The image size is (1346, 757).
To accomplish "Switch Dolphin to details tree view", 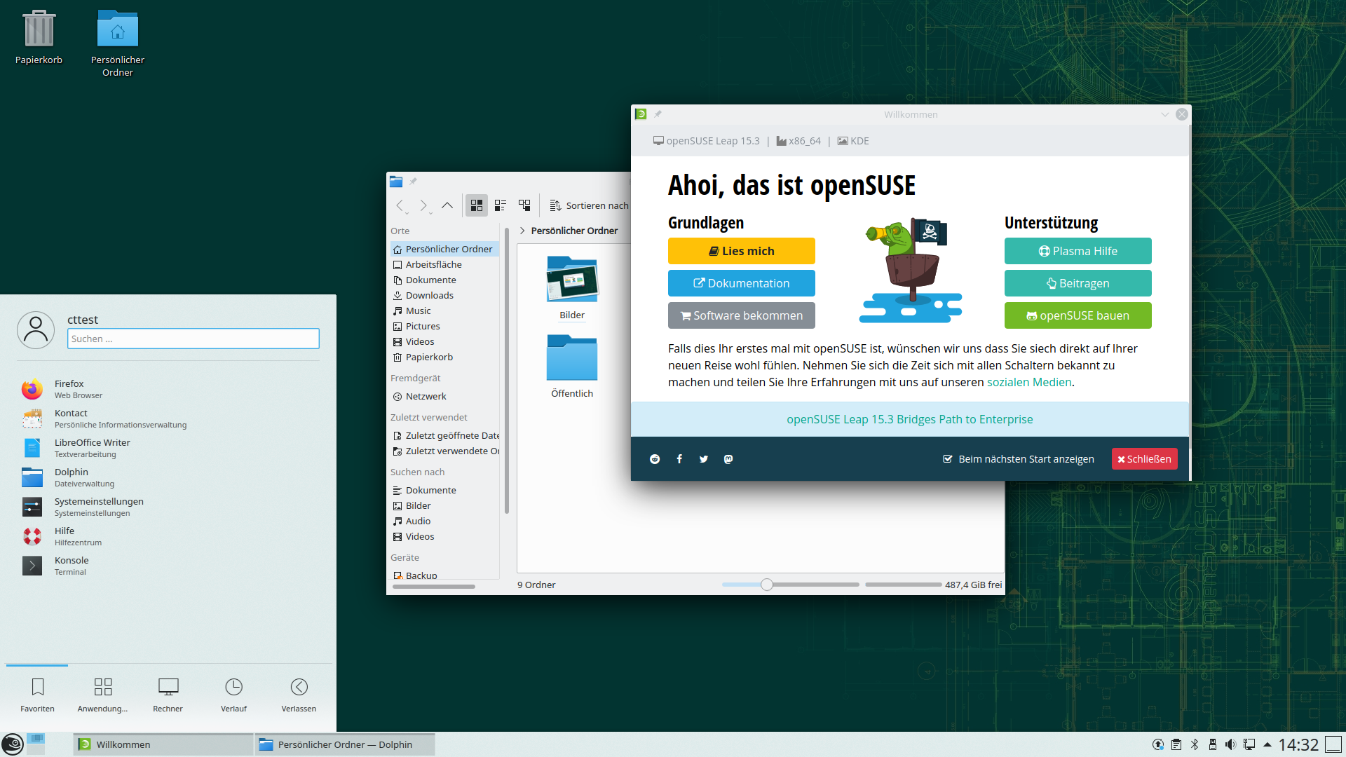I will coord(524,205).
